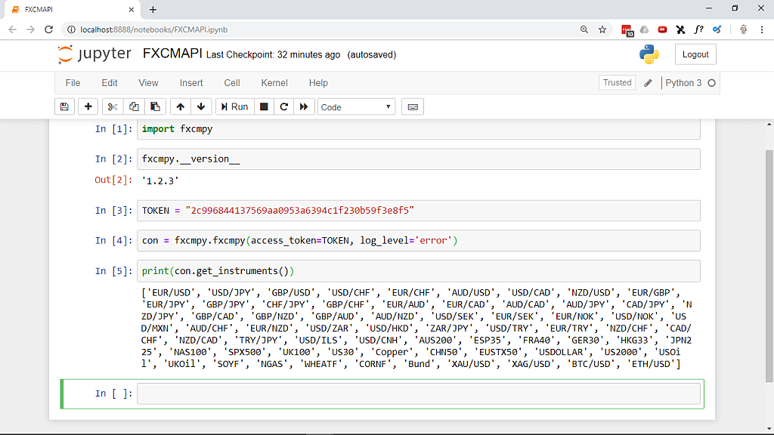Click the Jupyter logo
This screenshot has width=774, height=435.
click(94, 54)
